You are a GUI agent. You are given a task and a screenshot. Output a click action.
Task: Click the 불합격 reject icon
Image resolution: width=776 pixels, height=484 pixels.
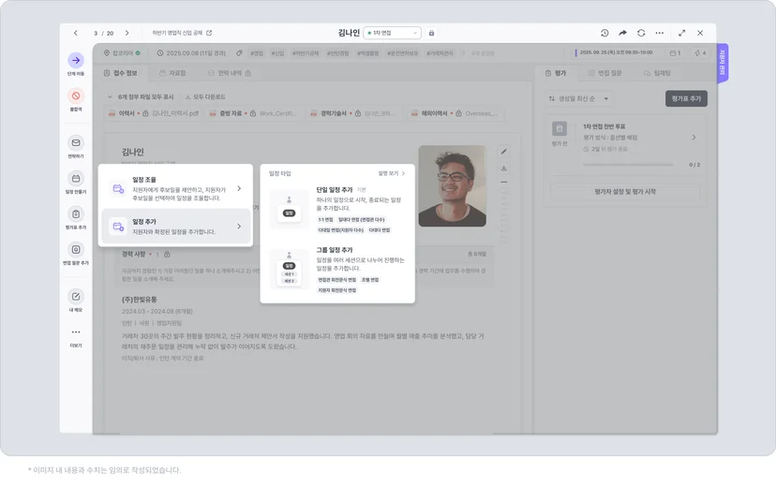(x=76, y=95)
